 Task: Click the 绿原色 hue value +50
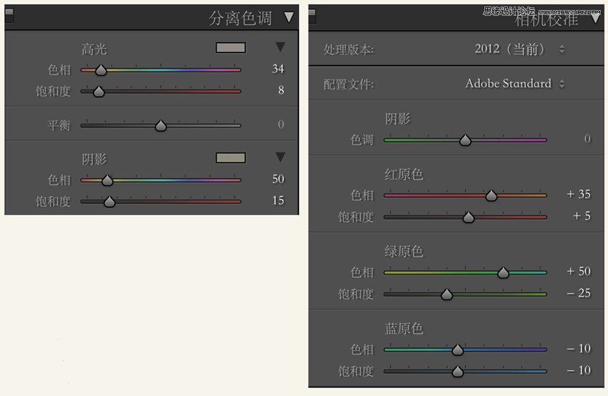pos(579,271)
